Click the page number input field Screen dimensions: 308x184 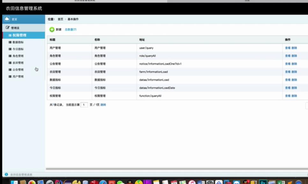[84, 105]
